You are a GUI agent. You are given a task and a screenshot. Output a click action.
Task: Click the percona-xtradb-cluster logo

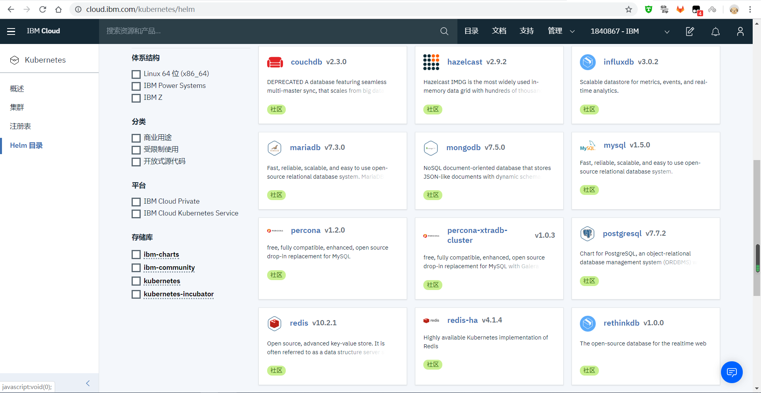(x=431, y=236)
